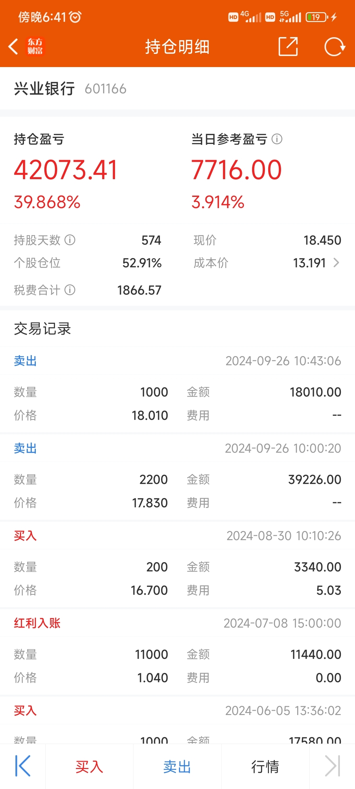
Task: Tap the 卖出 button in bottom bar
Action: coord(177,767)
